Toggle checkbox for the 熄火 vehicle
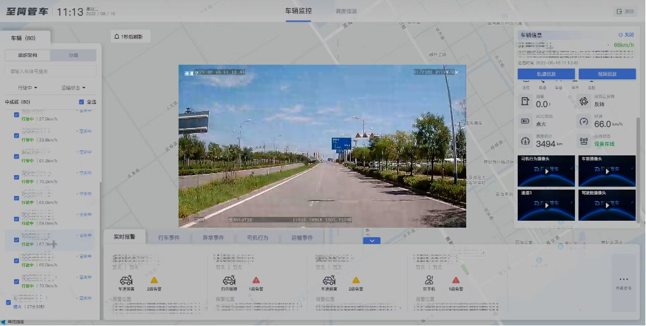Image resolution: width=646 pixels, height=326 pixels. click(x=8, y=303)
